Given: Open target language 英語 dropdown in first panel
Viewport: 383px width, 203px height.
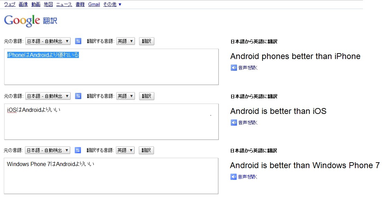Looking at the screenshot, I should click(x=126, y=41).
